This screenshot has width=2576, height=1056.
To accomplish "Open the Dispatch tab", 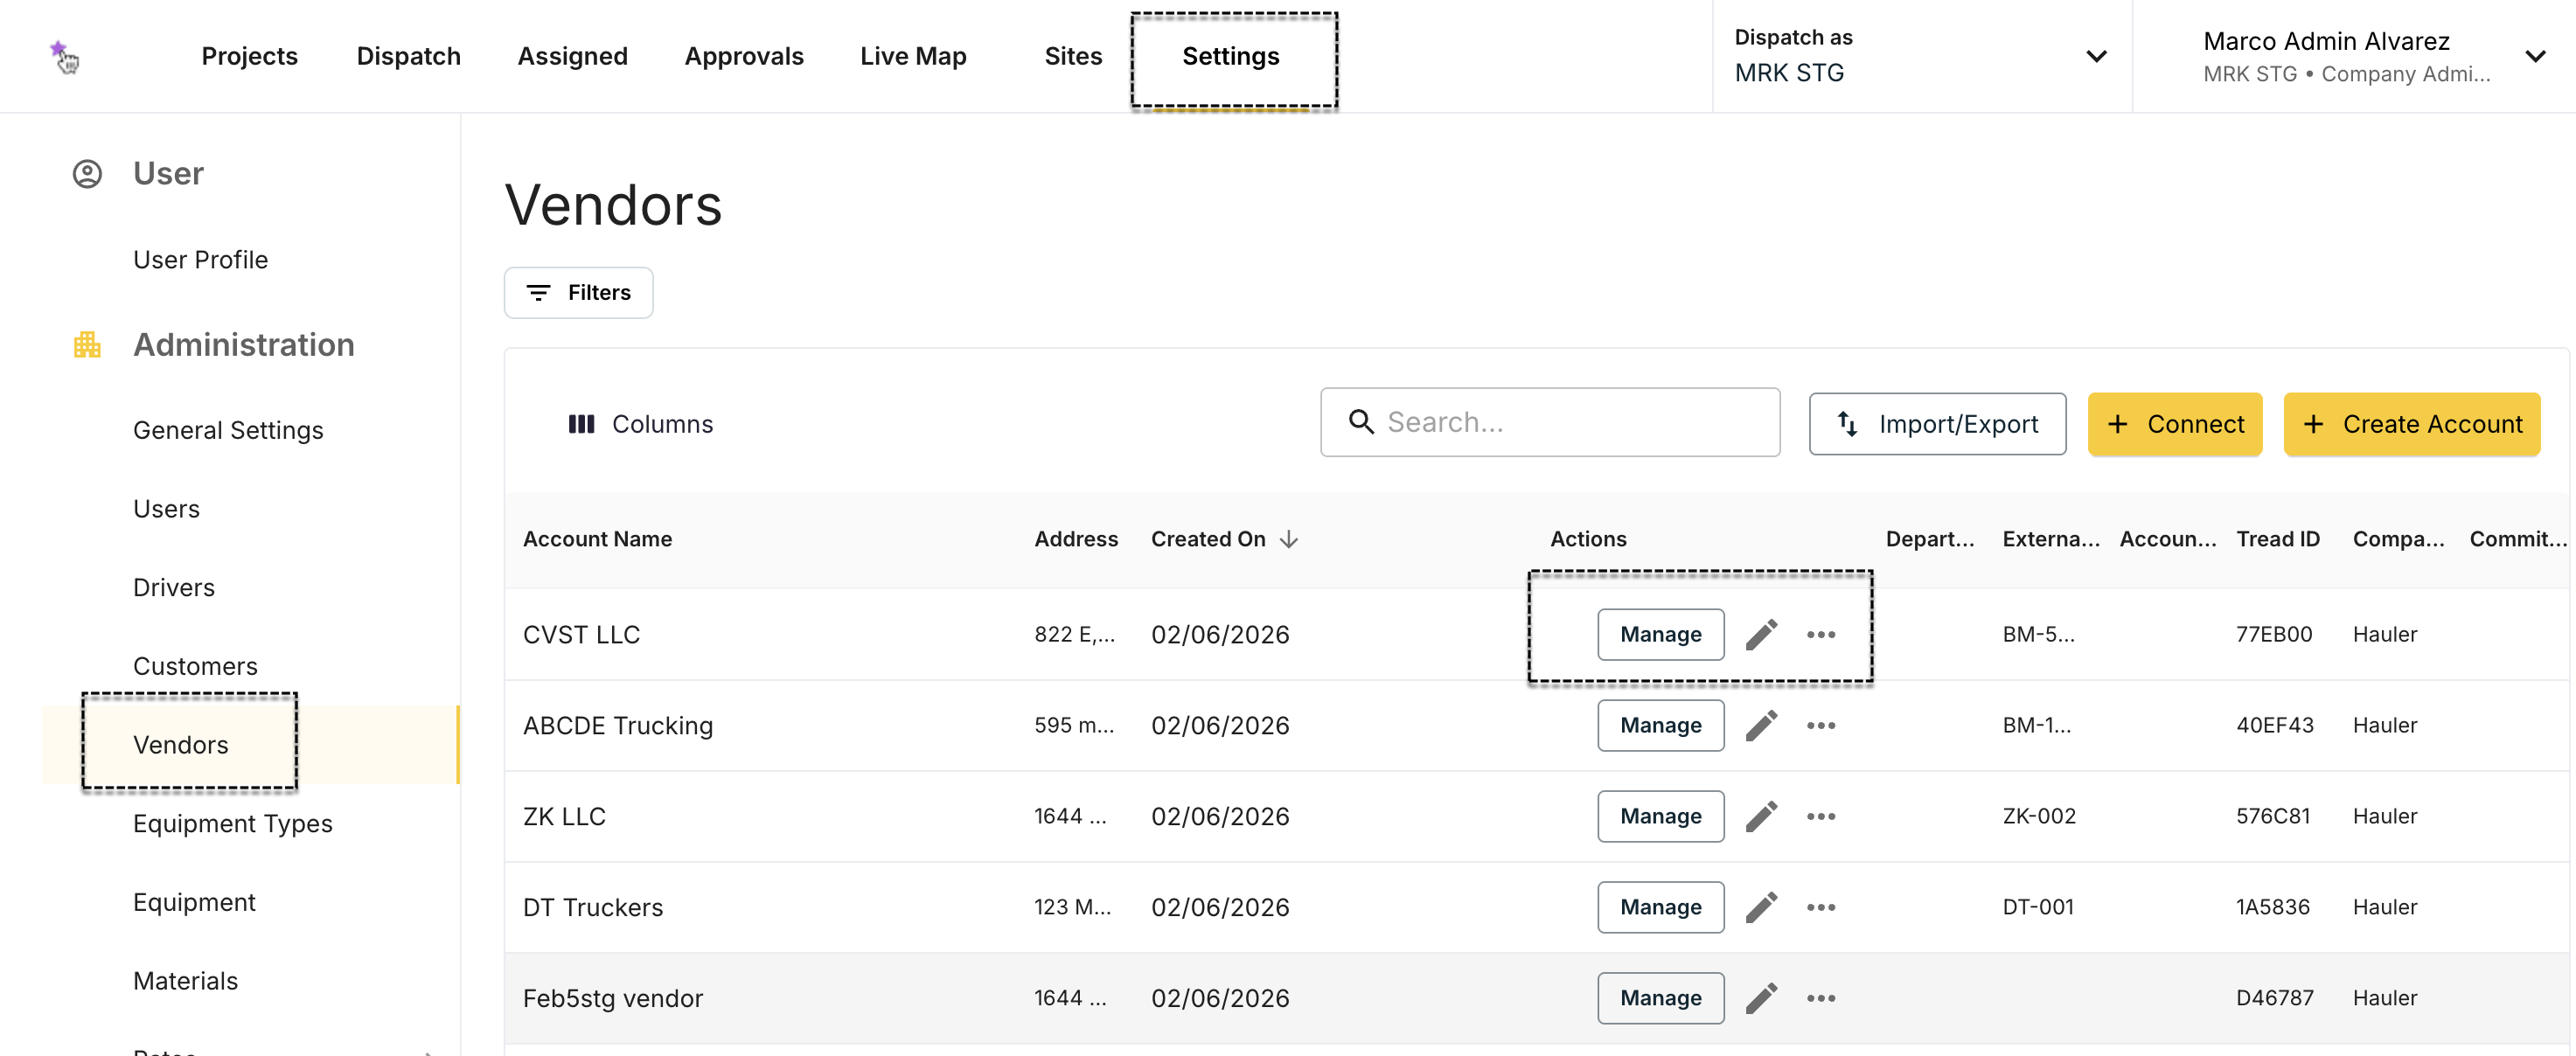I will (x=408, y=56).
